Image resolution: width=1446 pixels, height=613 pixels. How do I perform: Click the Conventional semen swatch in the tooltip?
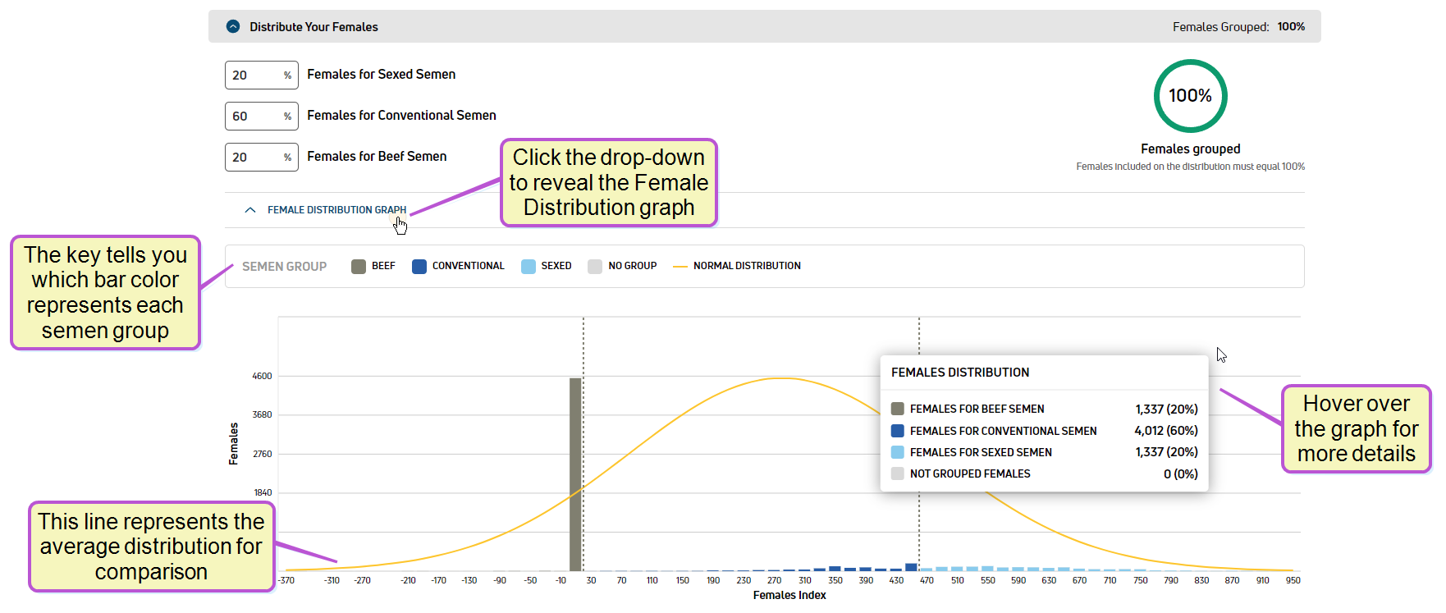coord(898,431)
